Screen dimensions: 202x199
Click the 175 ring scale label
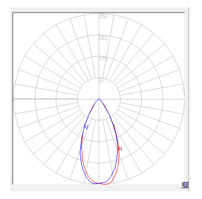tap(103, 59)
